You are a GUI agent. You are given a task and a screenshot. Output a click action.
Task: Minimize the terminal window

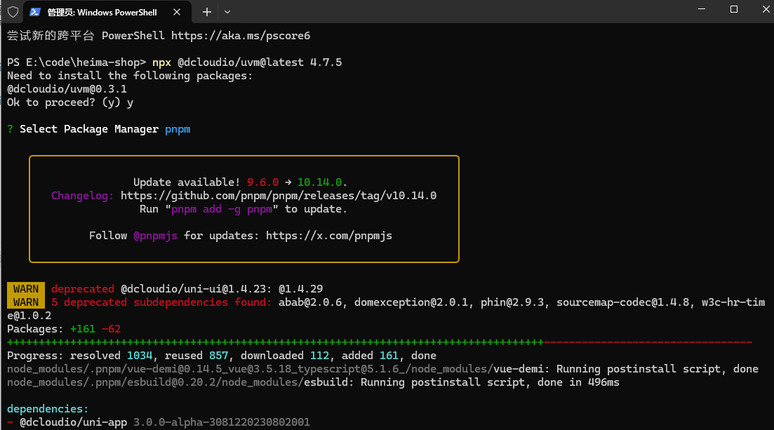coord(702,9)
